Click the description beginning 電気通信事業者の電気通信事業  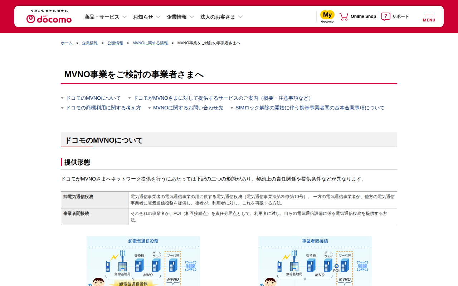pyautogui.click(x=263, y=200)
